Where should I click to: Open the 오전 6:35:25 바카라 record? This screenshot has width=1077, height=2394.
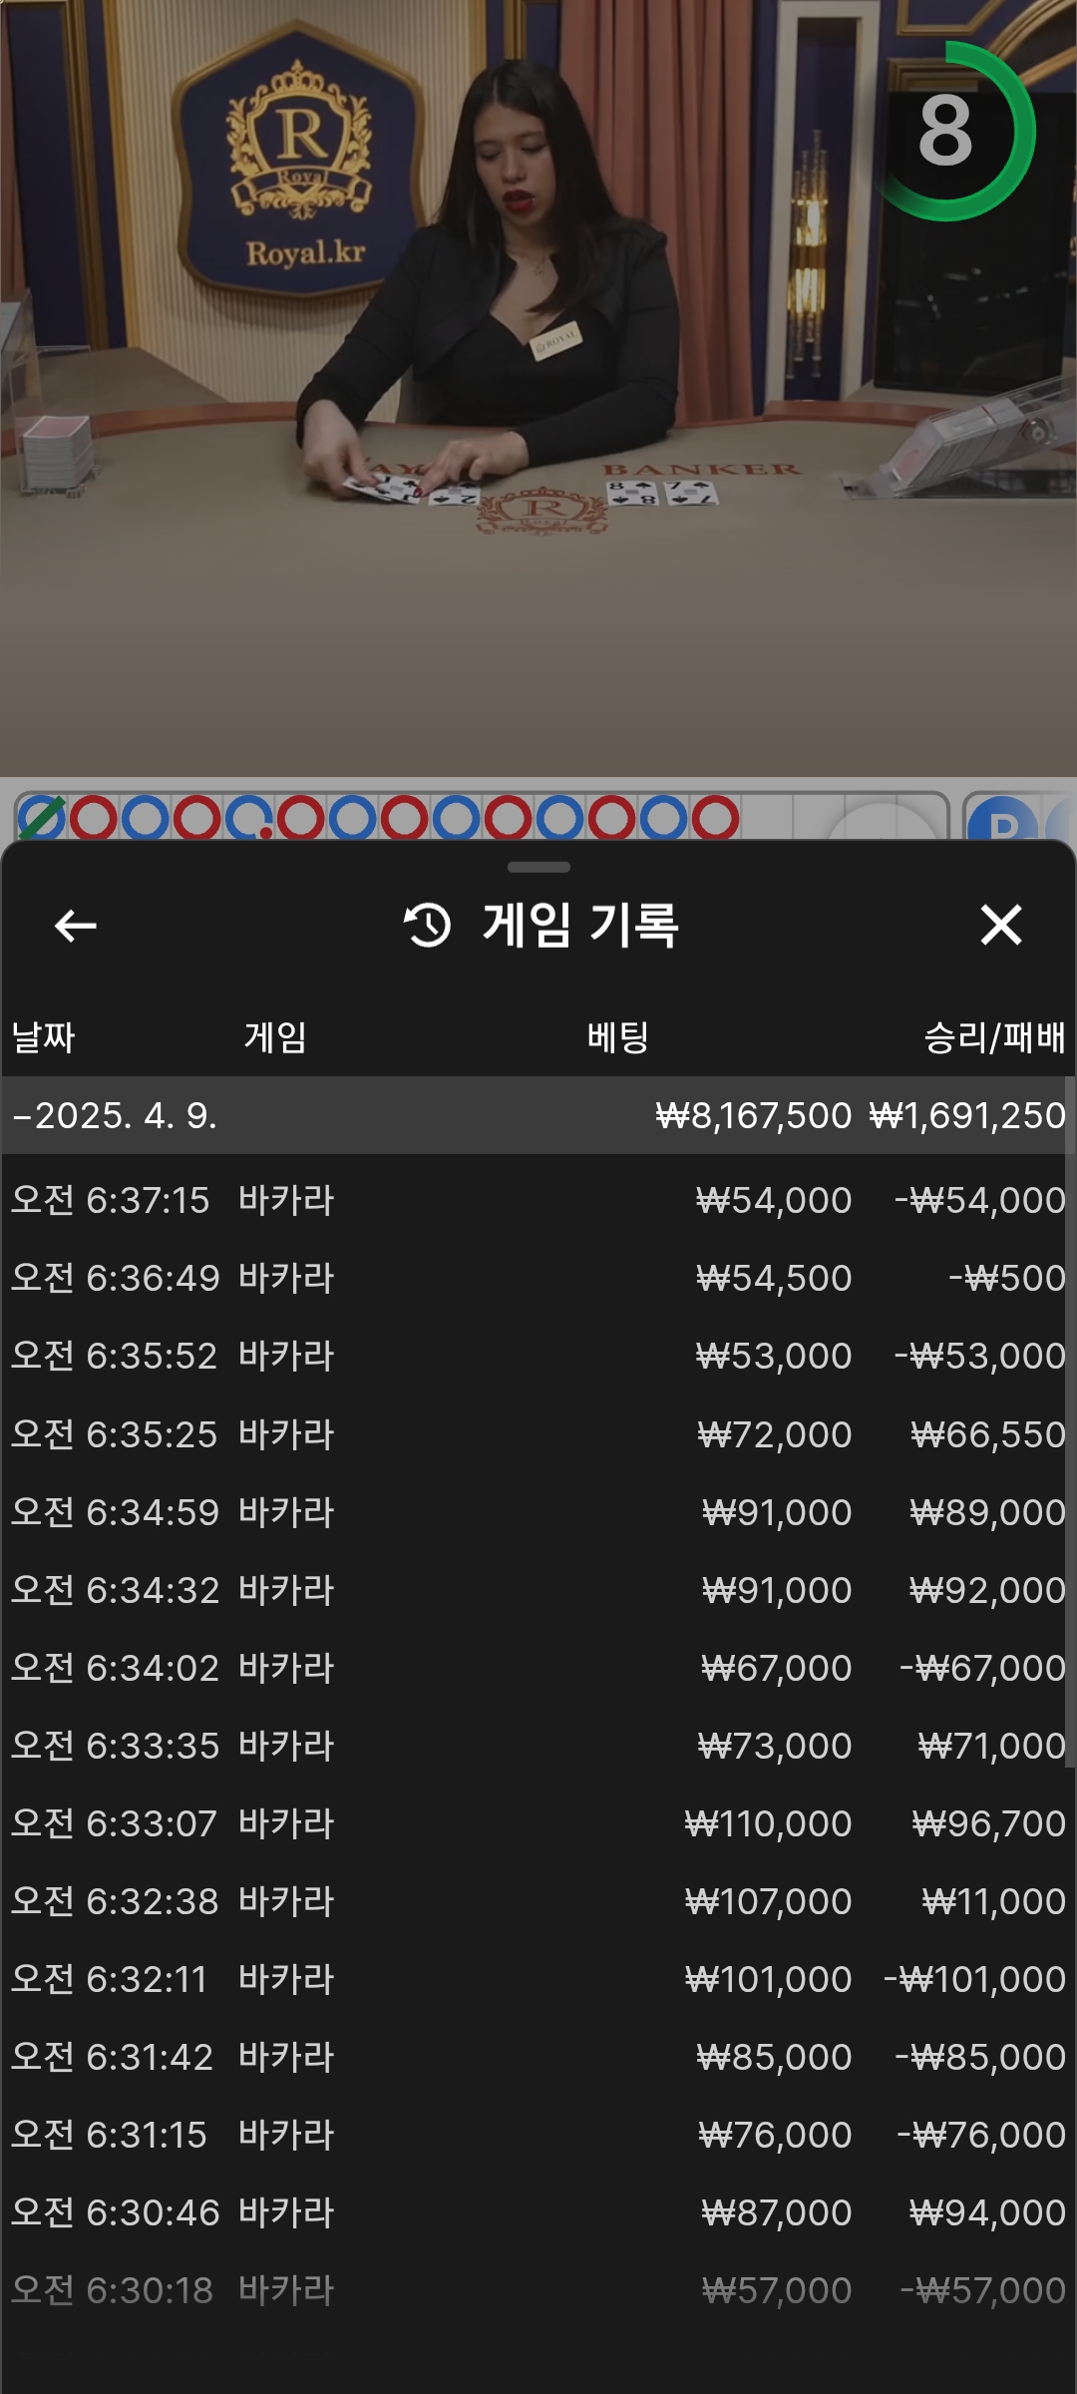538,1434
